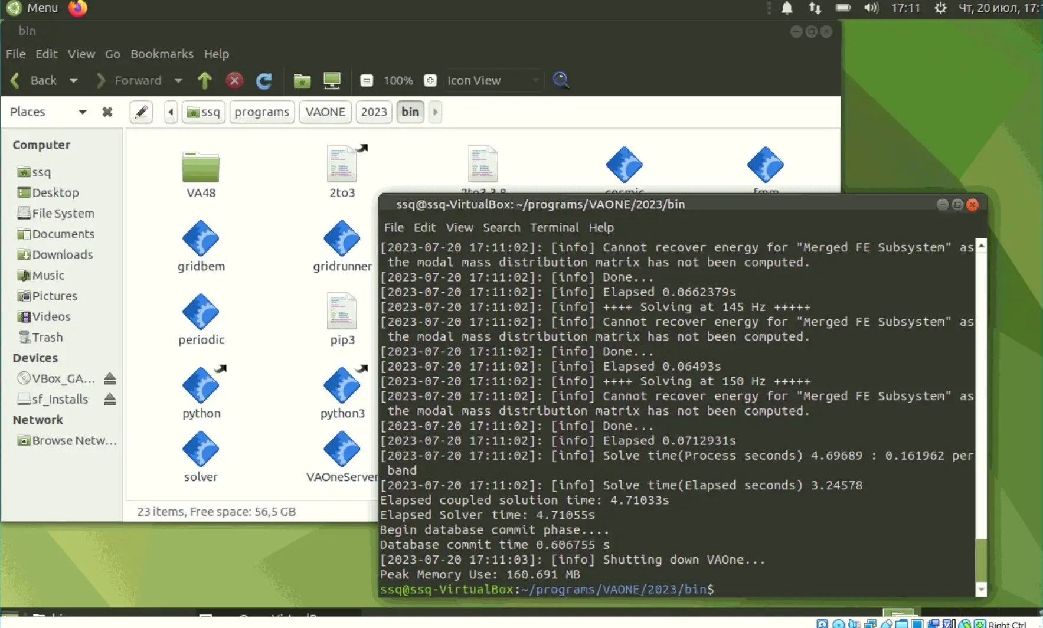The width and height of the screenshot is (1043, 628).
Task: Close the Places side pane
Action: coord(107,112)
